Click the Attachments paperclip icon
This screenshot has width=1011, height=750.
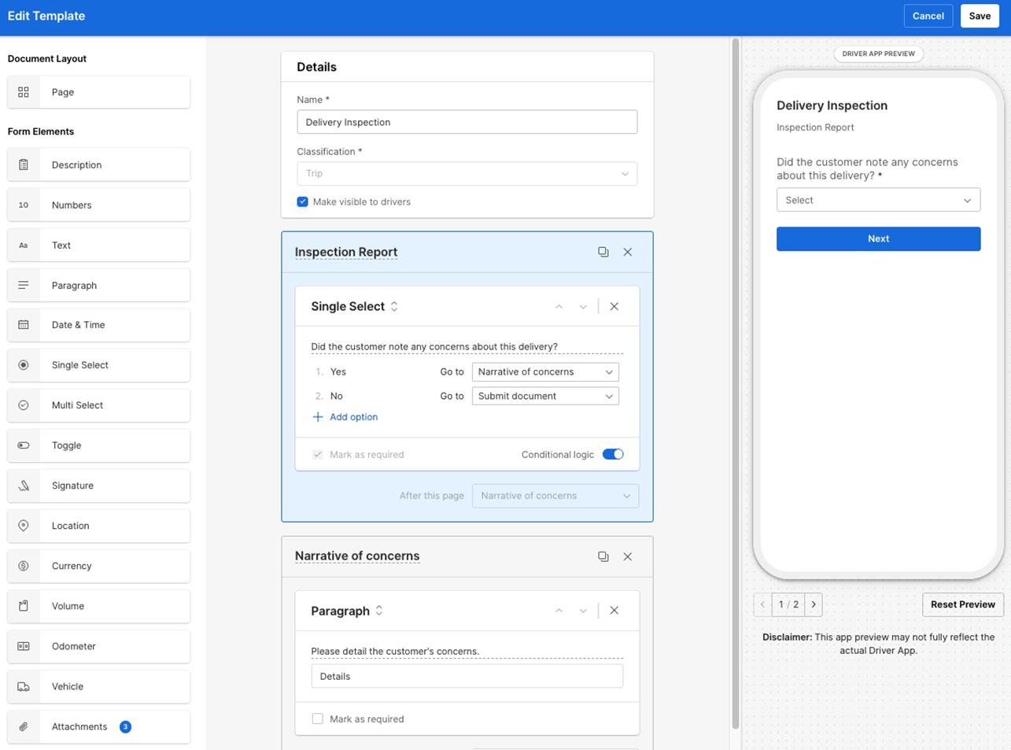click(x=24, y=726)
